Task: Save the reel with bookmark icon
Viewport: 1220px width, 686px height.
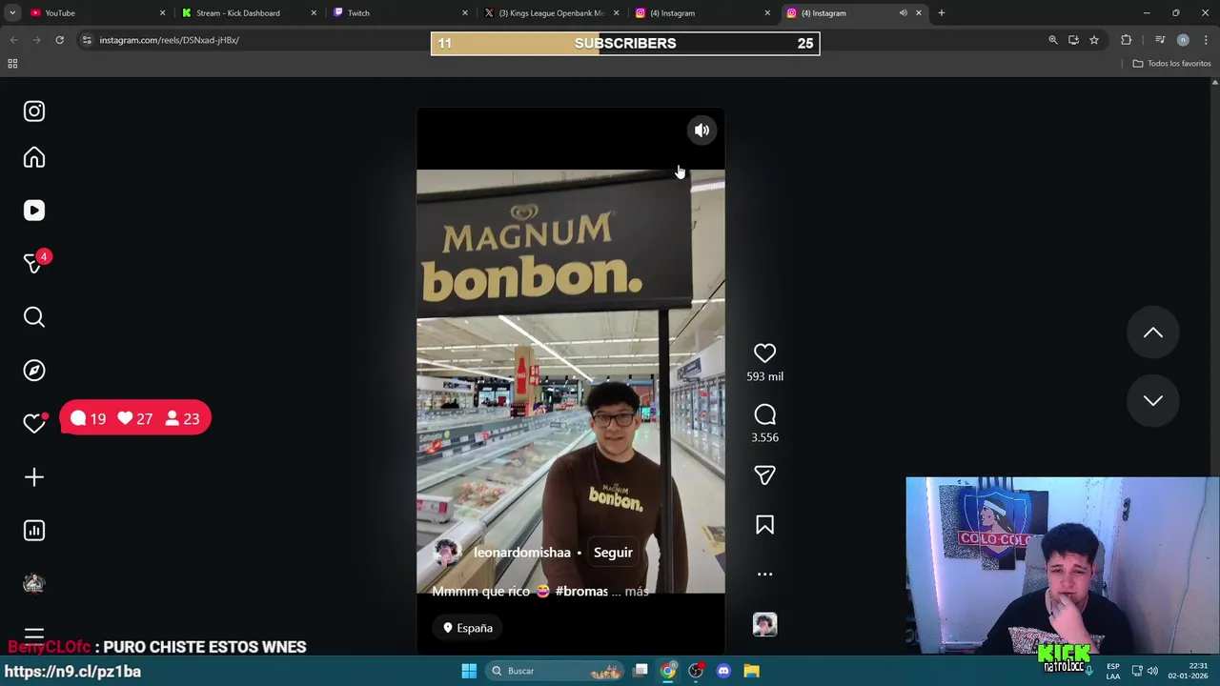Action: point(764,525)
